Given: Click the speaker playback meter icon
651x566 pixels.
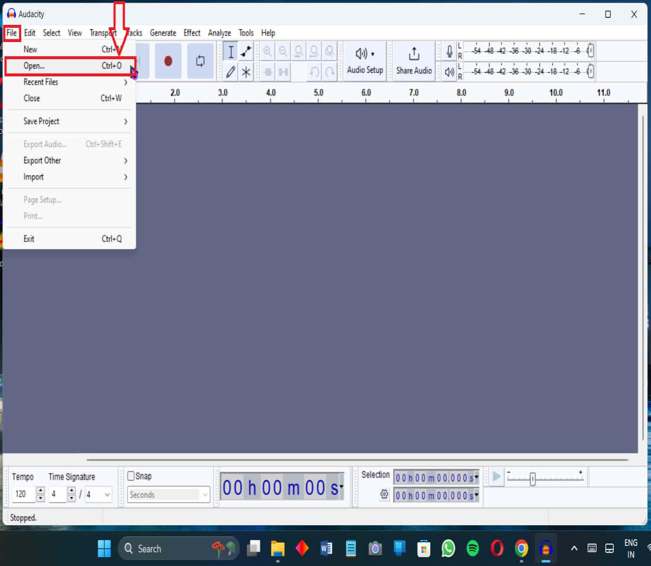Looking at the screenshot, I should pyautogui.click(x=449, y=72).
